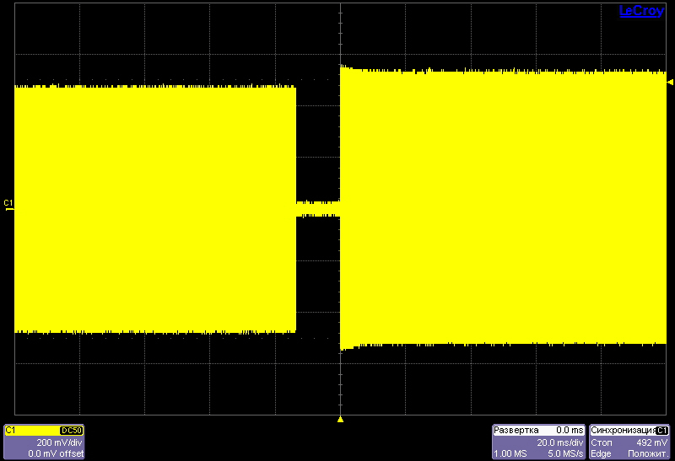Click the trigger level arrow on right edge

pyautogui.click(x=670, y=83)
